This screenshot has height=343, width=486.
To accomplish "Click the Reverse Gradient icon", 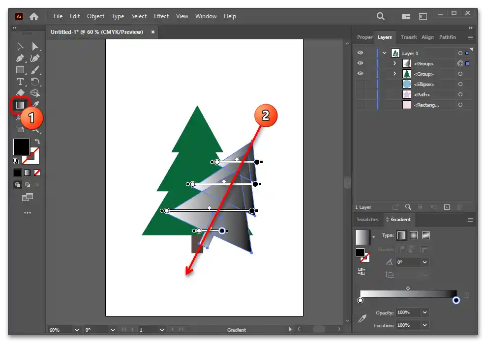I will tap(362, 271).
